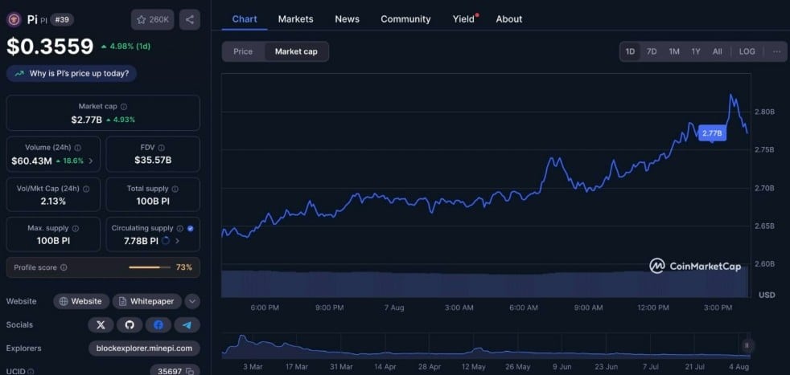This screenshot has width=790, height=375.
Task: Open the Max. supply info icon
Action: pos(75,228)
